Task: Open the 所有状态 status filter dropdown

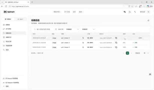Action: [x=88, y=29]
